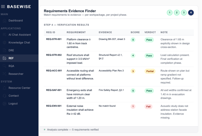Click the Contact icon in the sidebar
This screenshot has width=202, height=136.
[x=4, y=96]
